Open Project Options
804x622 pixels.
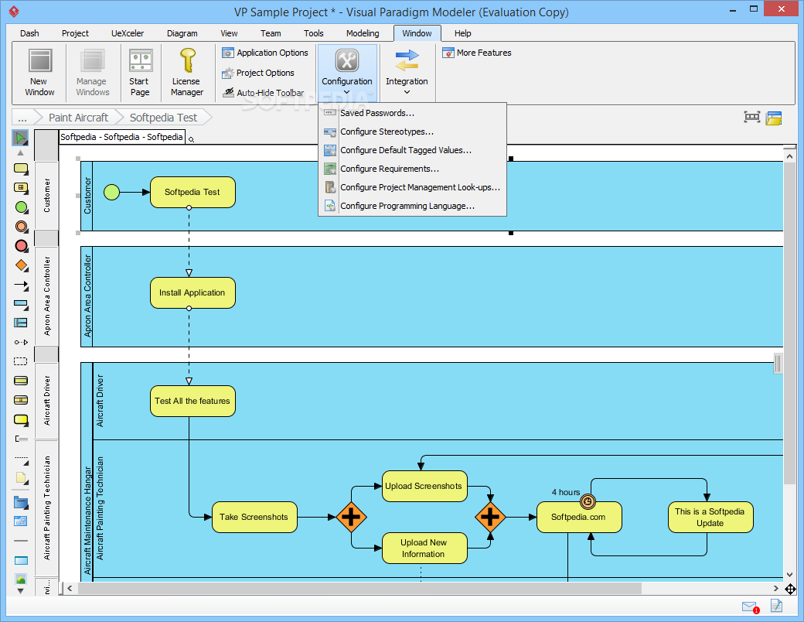258,73
